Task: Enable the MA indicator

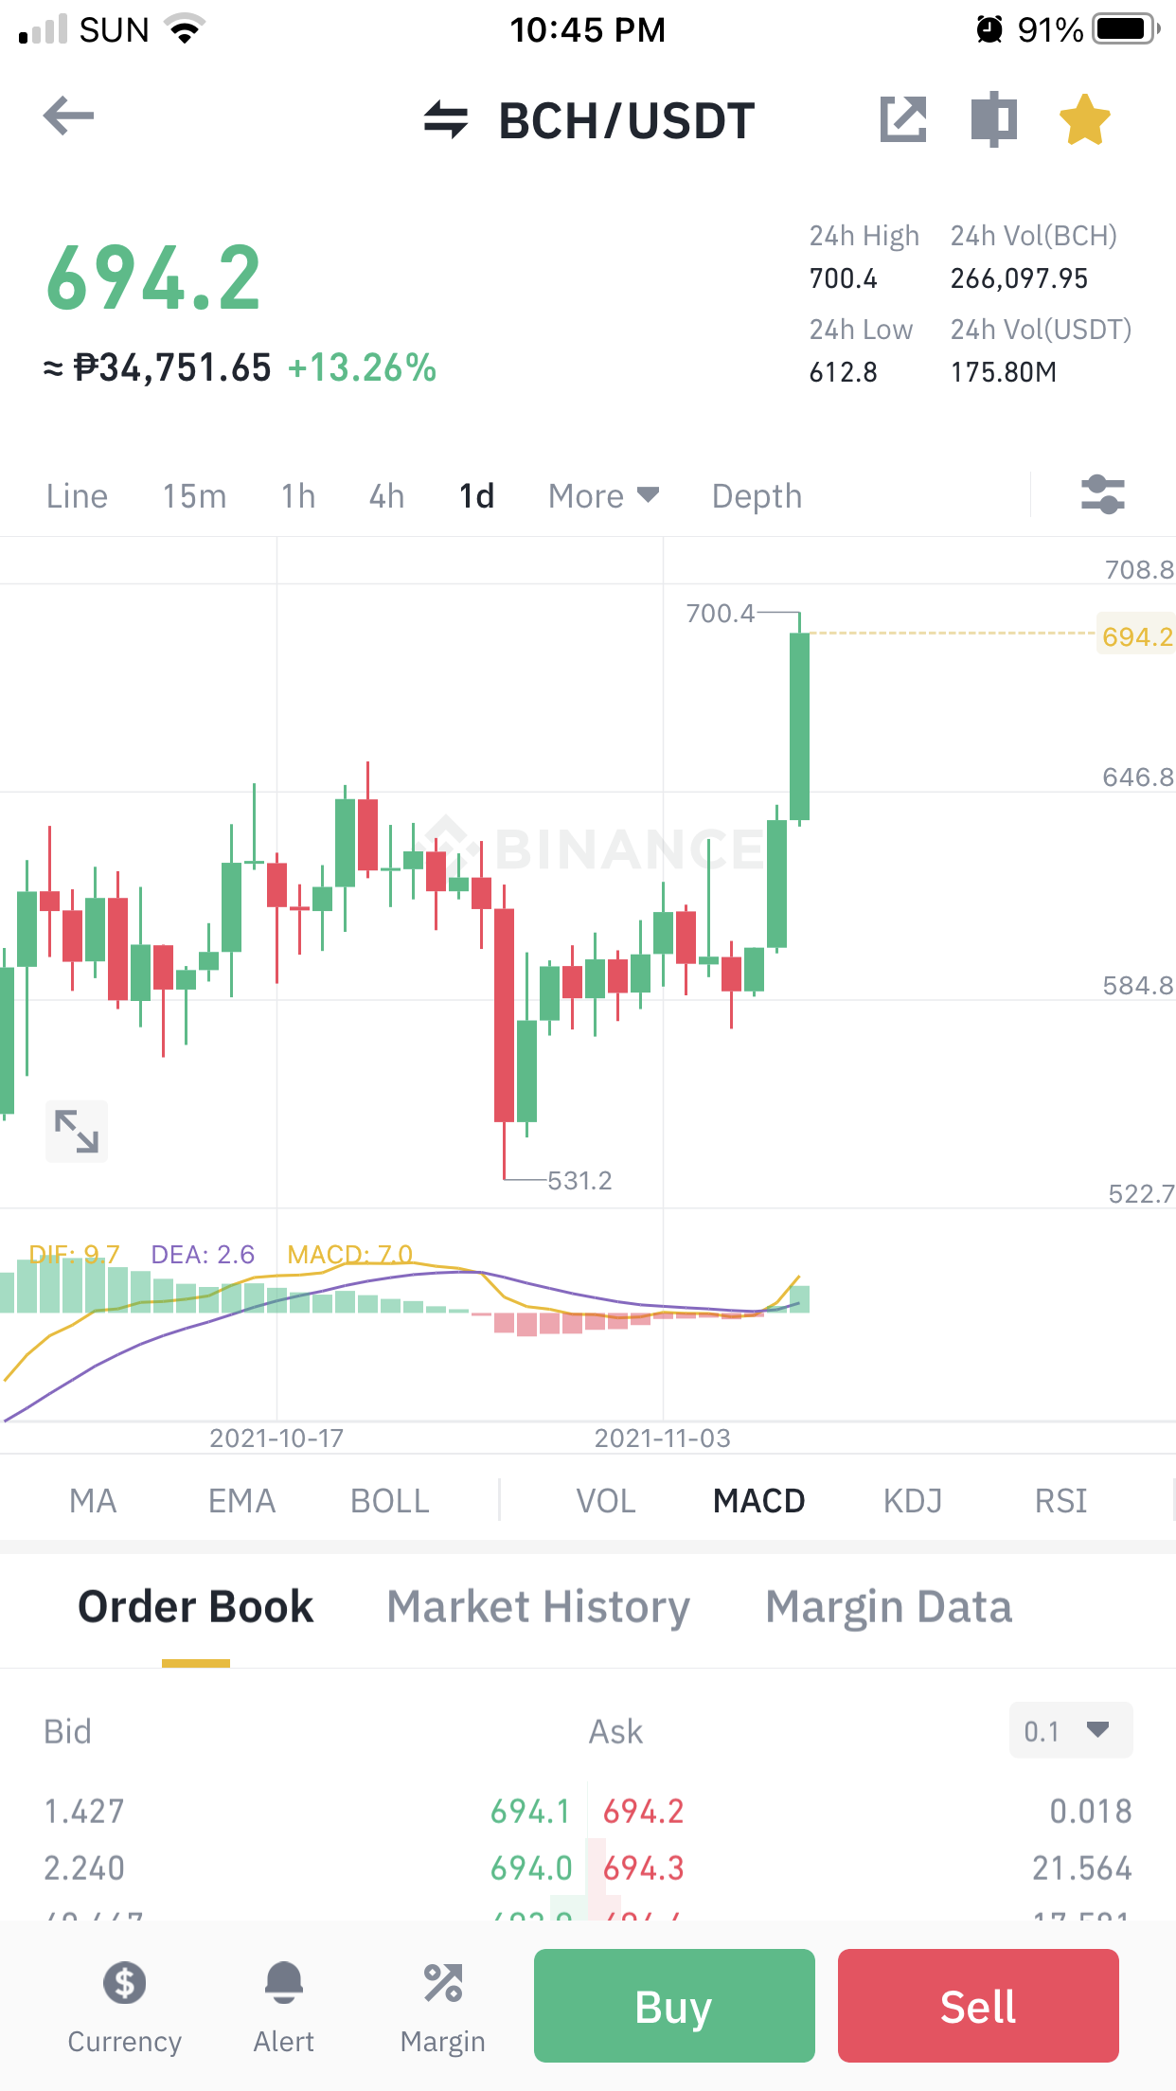Action: 93,1501
